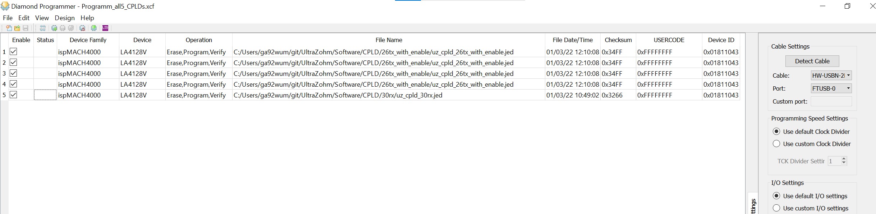876x214 pixels.
Task: Click the LA4128V device cell in row 4
Action: 142,84
